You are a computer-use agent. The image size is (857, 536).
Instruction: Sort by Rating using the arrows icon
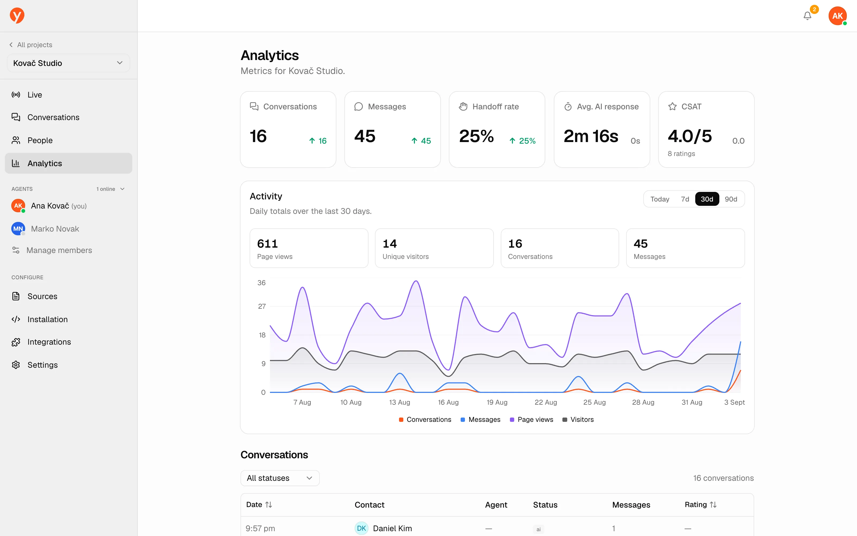713,504
